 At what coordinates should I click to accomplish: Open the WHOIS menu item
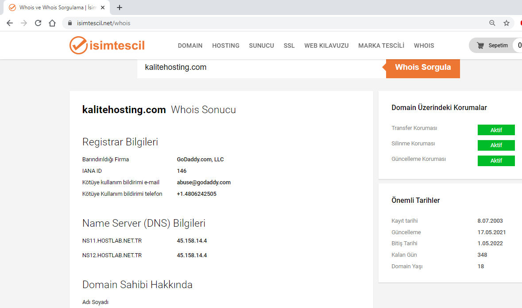(424, 46)
